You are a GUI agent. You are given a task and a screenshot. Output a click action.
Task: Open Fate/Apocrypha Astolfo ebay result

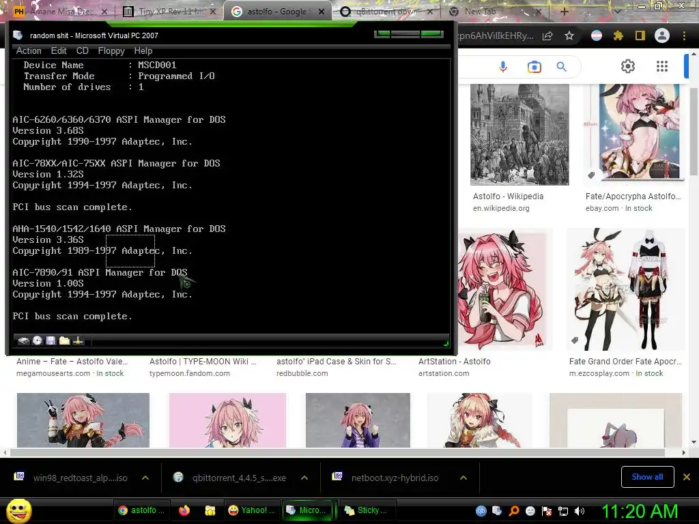633,196
